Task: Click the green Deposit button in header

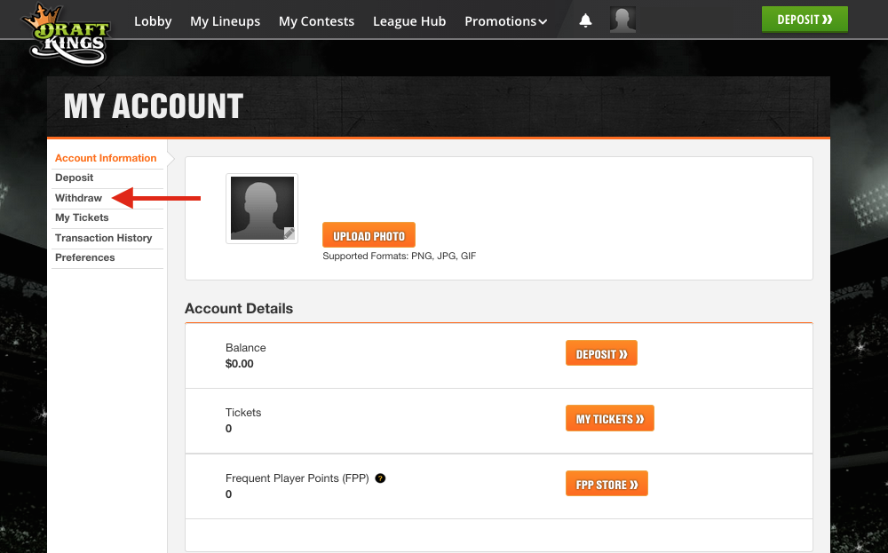Action: (x=805, y=20)
